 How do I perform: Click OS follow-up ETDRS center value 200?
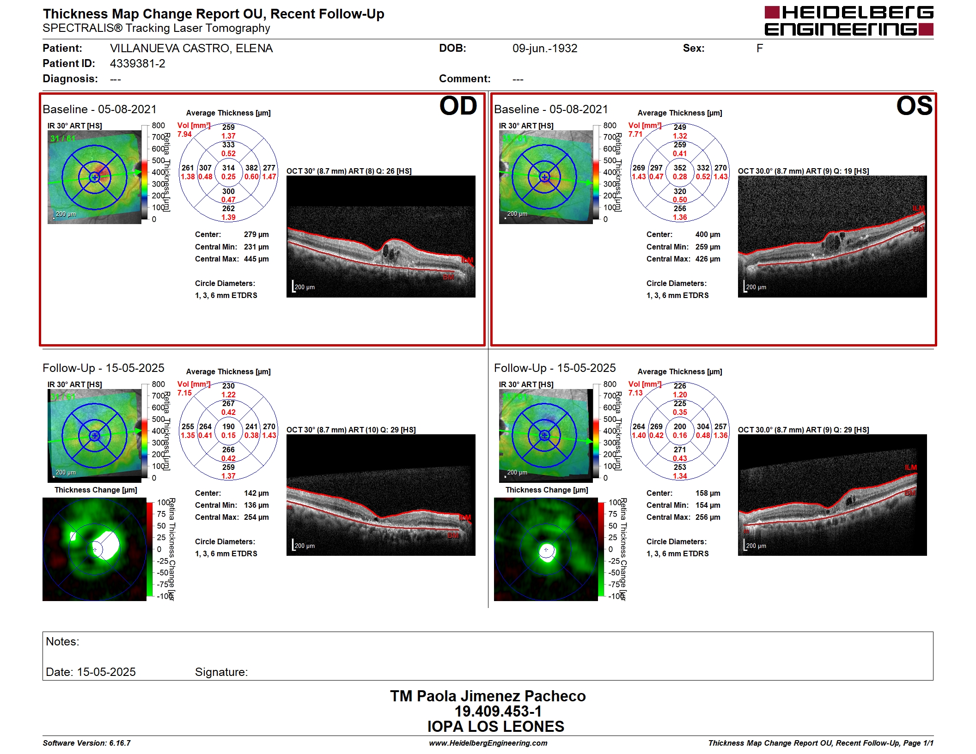680,426
